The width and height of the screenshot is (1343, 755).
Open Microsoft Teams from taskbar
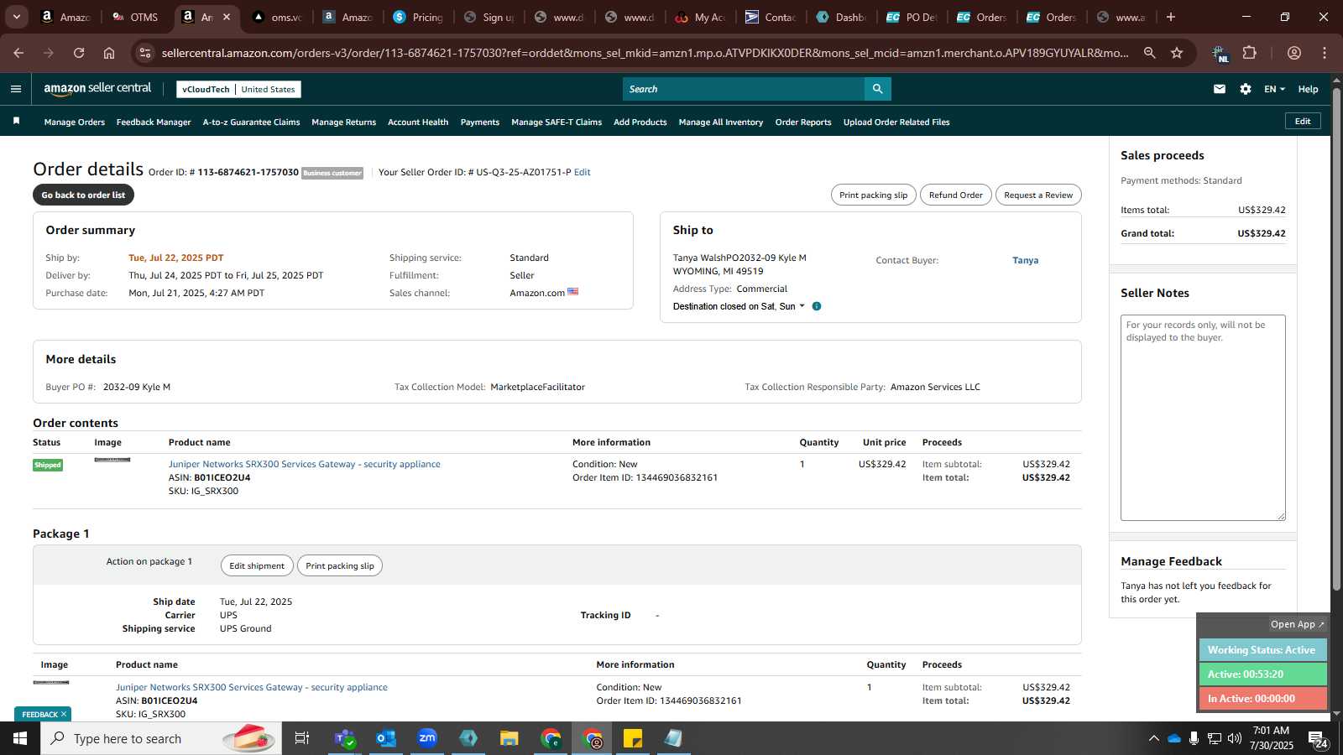[x=345, y=738]
